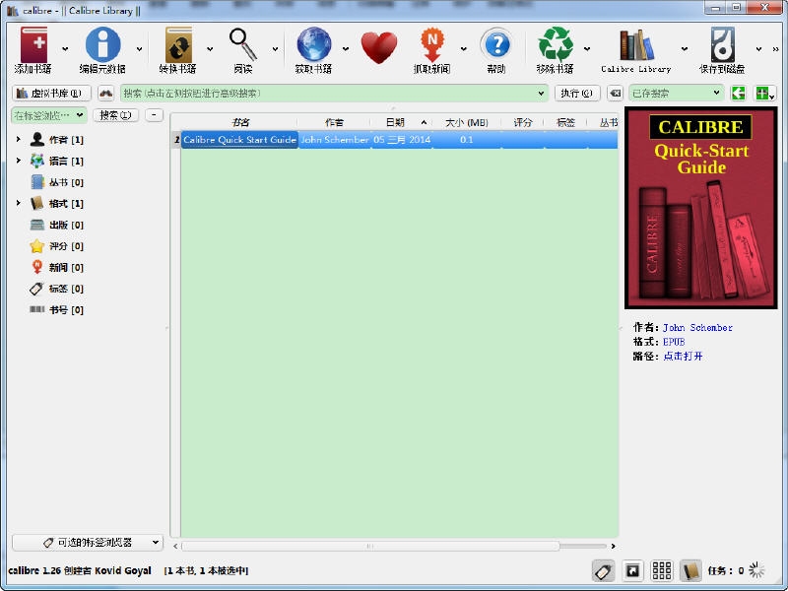788x591 pixels.
Task: Select Identifiers (书号) [0] category
Action: tap(57, 310)
